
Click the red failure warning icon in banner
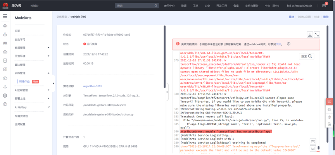tap(178, 44)
